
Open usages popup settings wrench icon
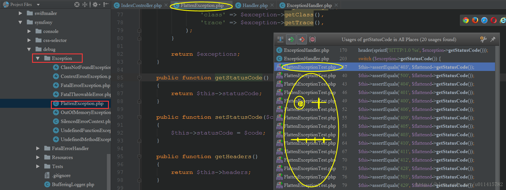(483, 39)
